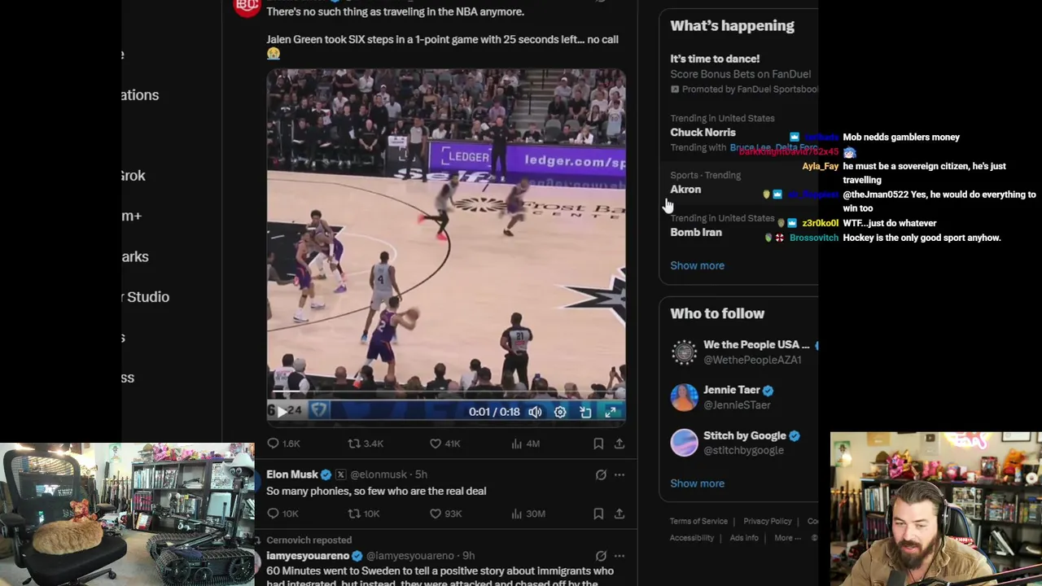1042x586 pixels.
Task: Show more under What's happening
Action: pyautogui.click(x=697, y=265)
